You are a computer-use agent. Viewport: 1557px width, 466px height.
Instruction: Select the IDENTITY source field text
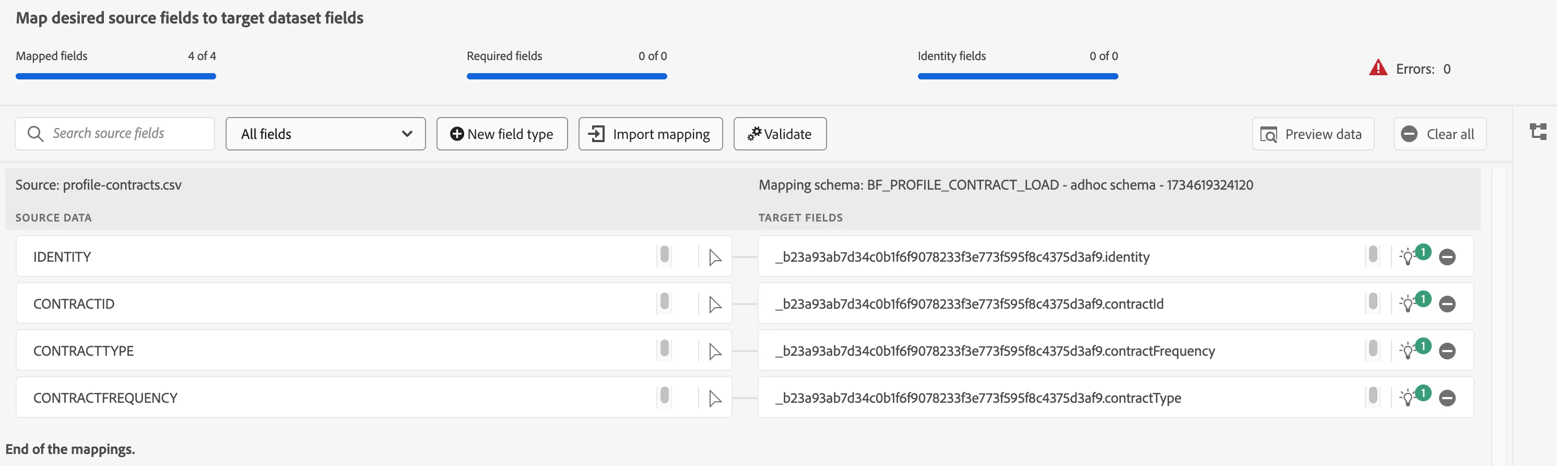tap(62, 257)
